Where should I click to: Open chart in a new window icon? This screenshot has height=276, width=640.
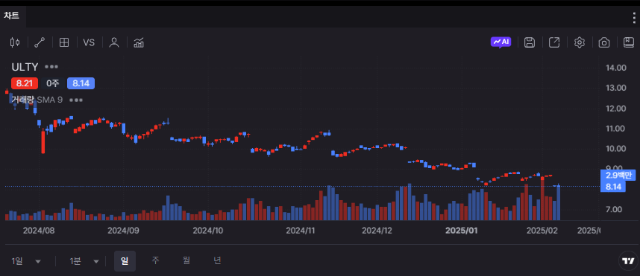click(554, 42)
